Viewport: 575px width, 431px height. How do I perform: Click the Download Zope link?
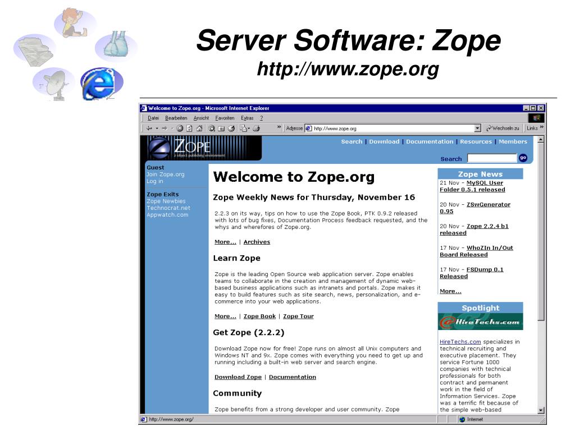tap(238, 377)
